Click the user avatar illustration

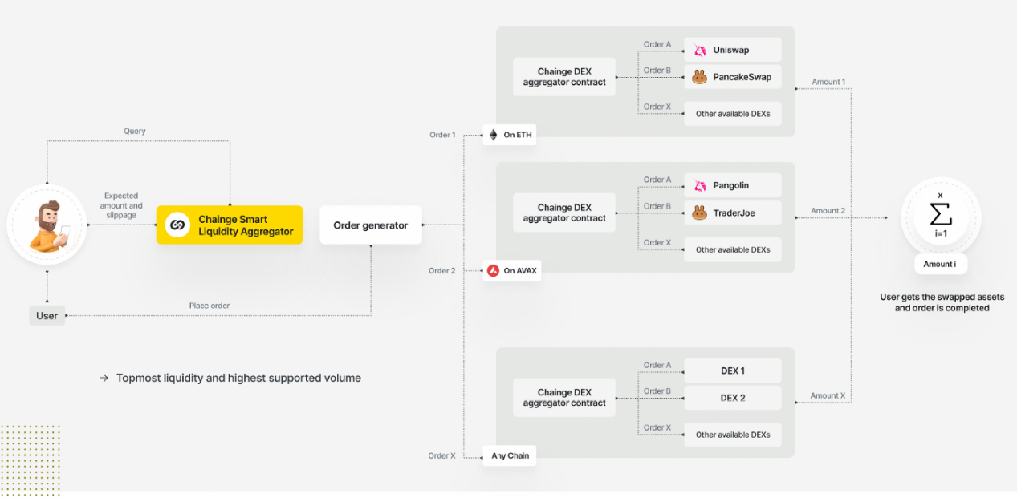click(x=47, y=225)
